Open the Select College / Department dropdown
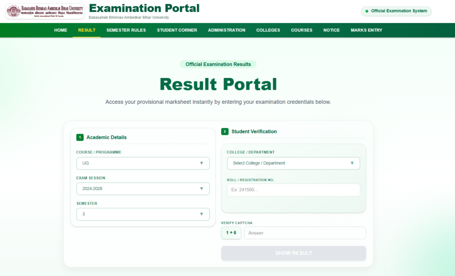This screenshot has width=455, height=276. 293,163
